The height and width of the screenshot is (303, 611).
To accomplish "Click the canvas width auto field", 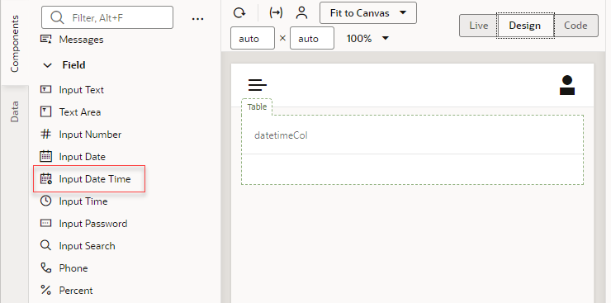I will coord(253,38).
